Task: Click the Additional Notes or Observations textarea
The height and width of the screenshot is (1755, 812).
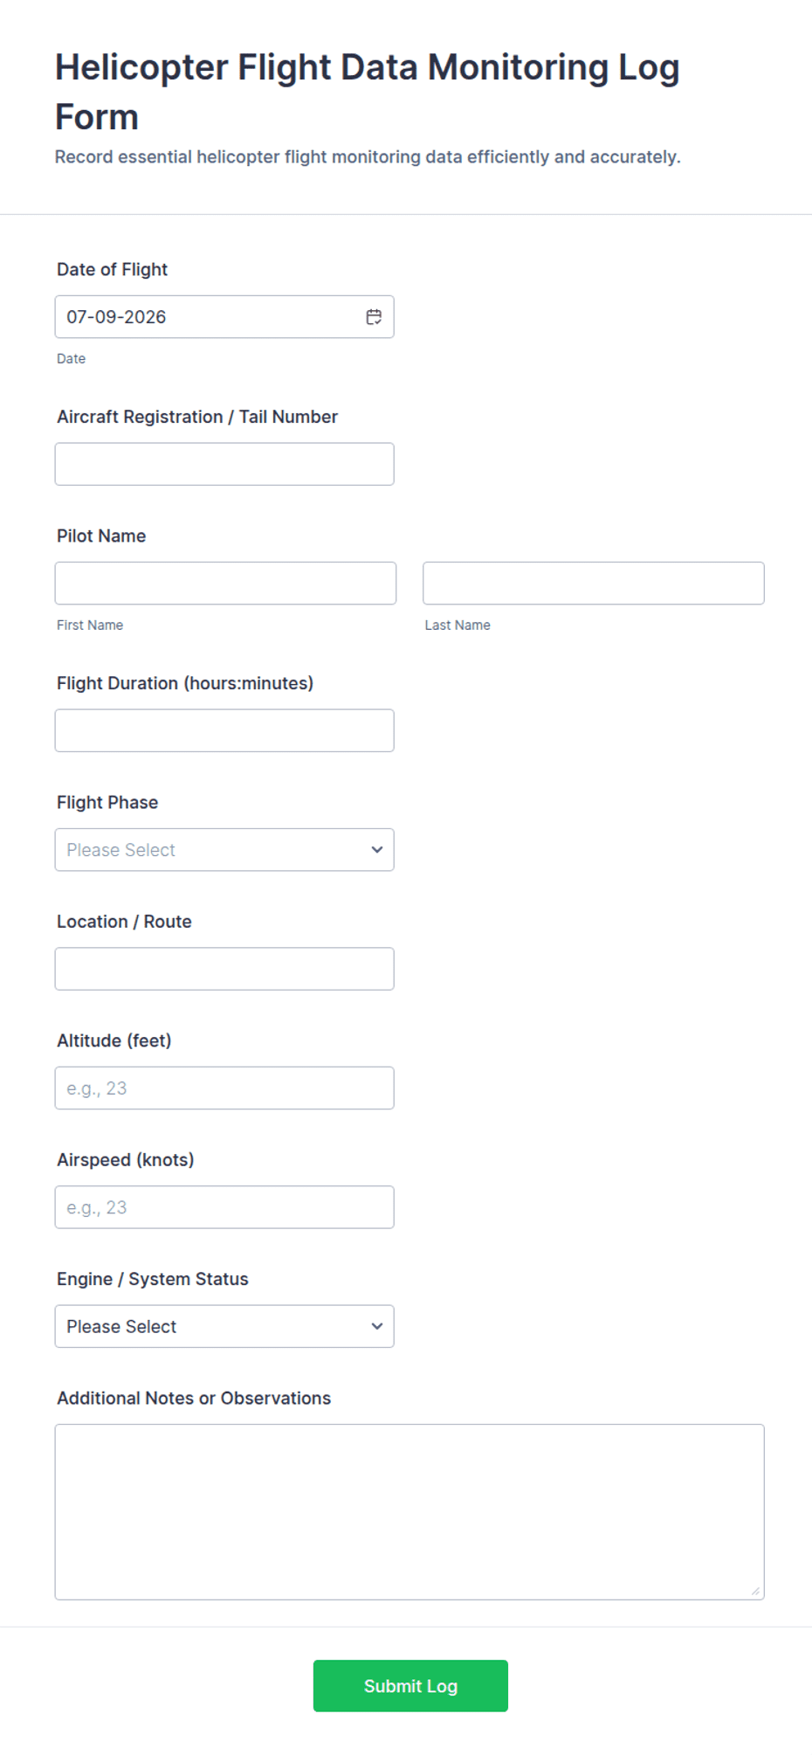Action: [x=409, y=1512]
